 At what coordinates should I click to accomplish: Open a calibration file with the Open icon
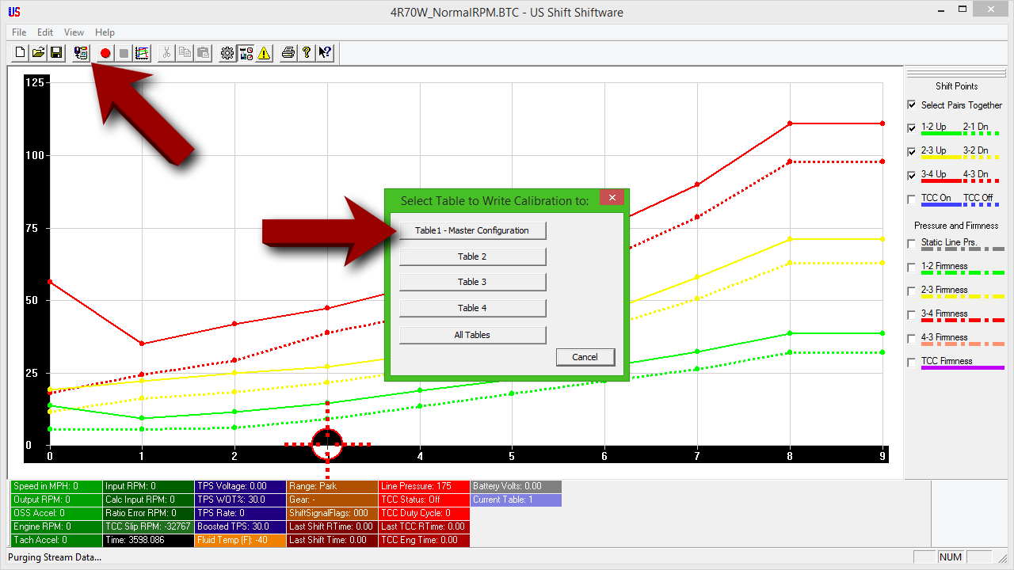point(37,53)
